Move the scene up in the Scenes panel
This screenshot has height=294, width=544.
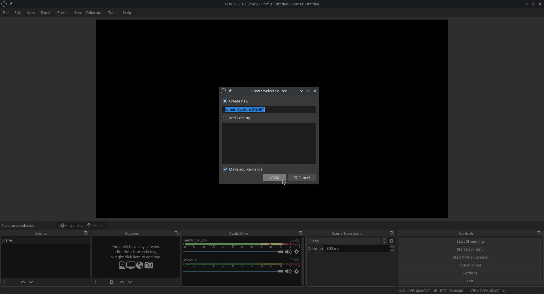coord(23,282)
